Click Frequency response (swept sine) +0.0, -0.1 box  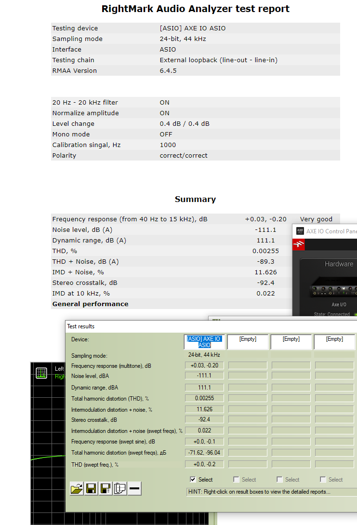pos(204,441)
